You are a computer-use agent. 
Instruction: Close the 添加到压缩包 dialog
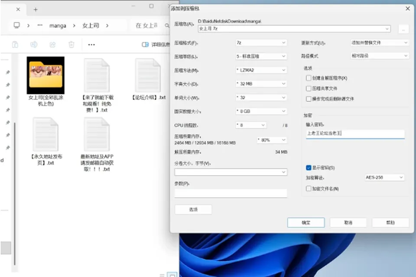pyautogui.click(x=408, y=9)
